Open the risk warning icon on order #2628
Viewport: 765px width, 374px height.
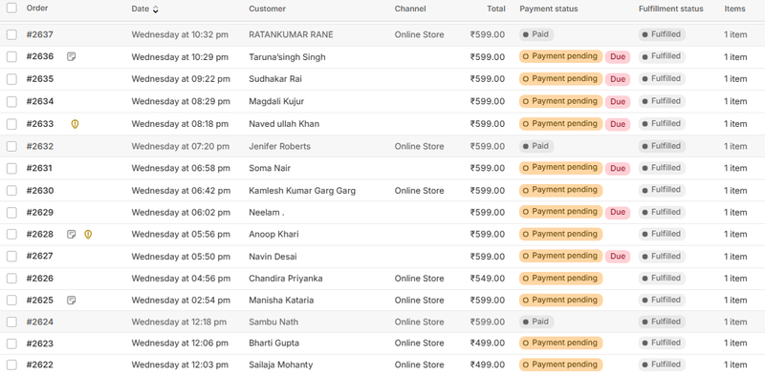pos(88,235)
